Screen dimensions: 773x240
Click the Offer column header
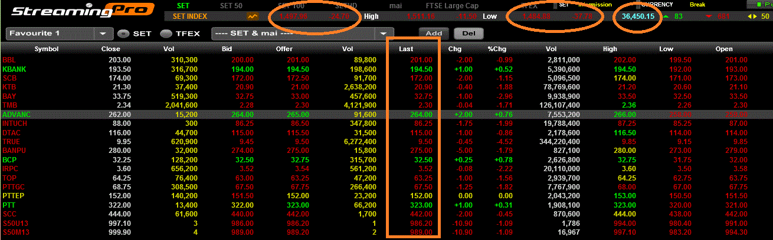[x=284, y=49]
